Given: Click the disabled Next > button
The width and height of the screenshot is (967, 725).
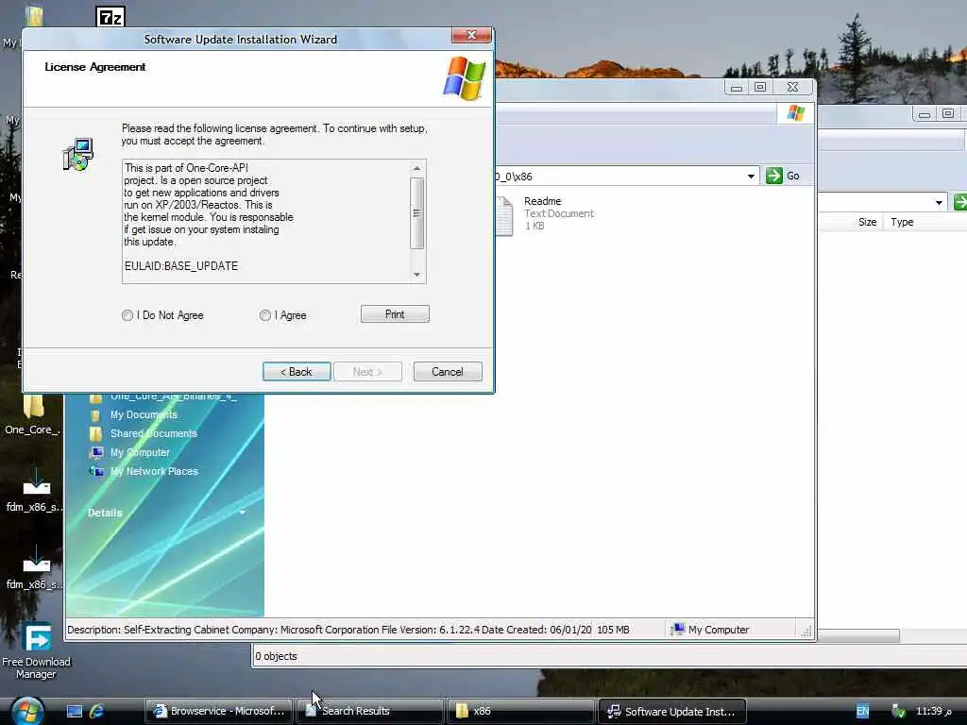Looking at the screenshot, I should coord(367,372).
